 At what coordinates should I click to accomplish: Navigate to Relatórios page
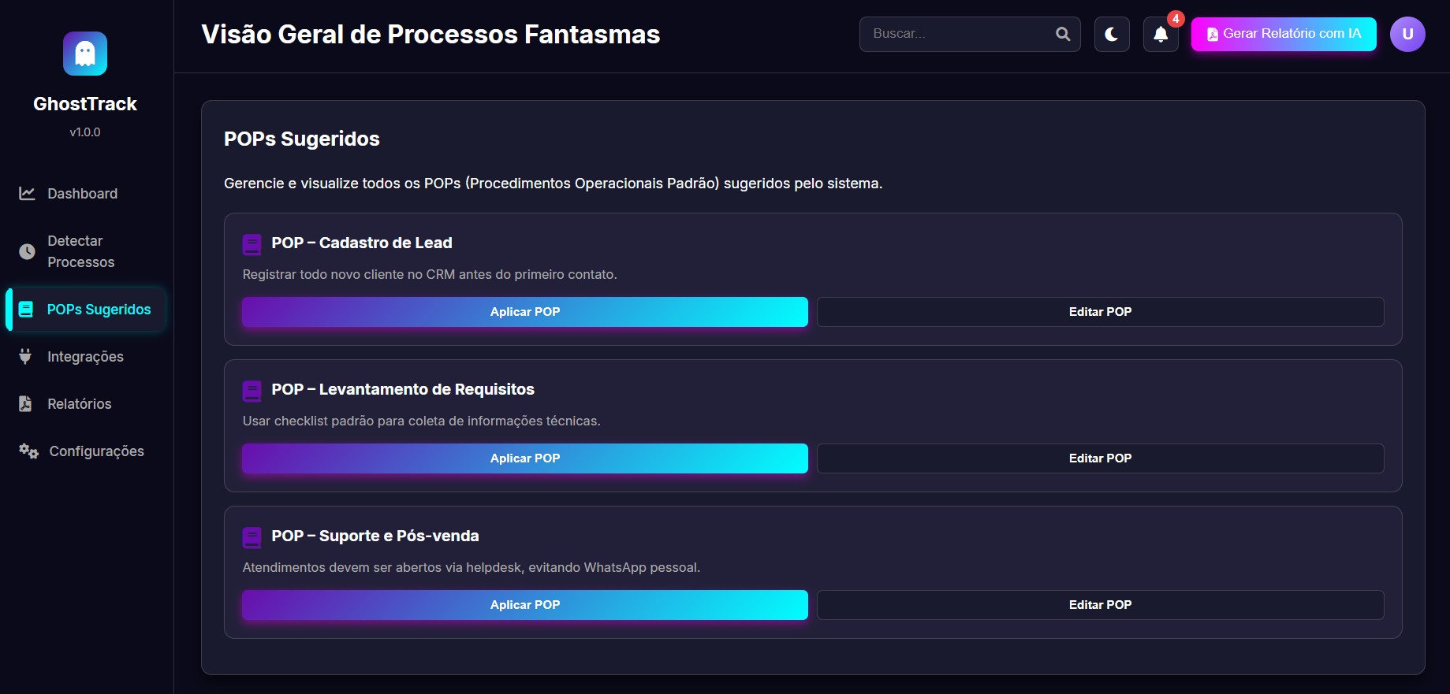79,404
